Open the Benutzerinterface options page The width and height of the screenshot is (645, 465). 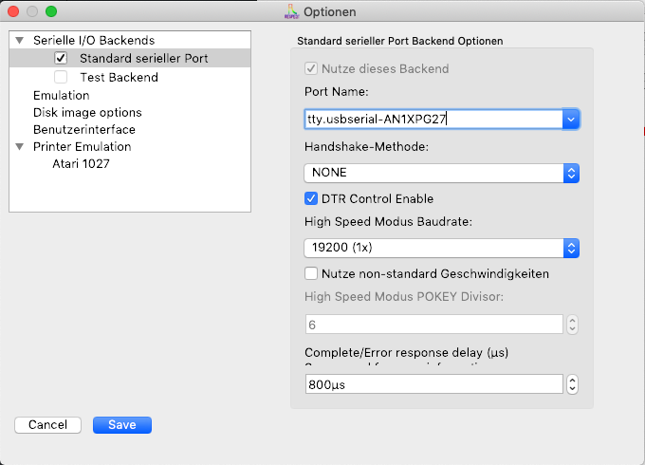click(84, 130)
